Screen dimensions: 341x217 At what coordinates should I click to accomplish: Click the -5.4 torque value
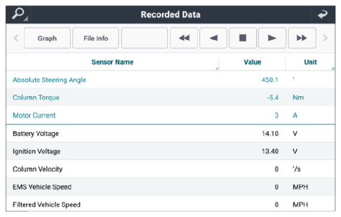pos(273,97)
